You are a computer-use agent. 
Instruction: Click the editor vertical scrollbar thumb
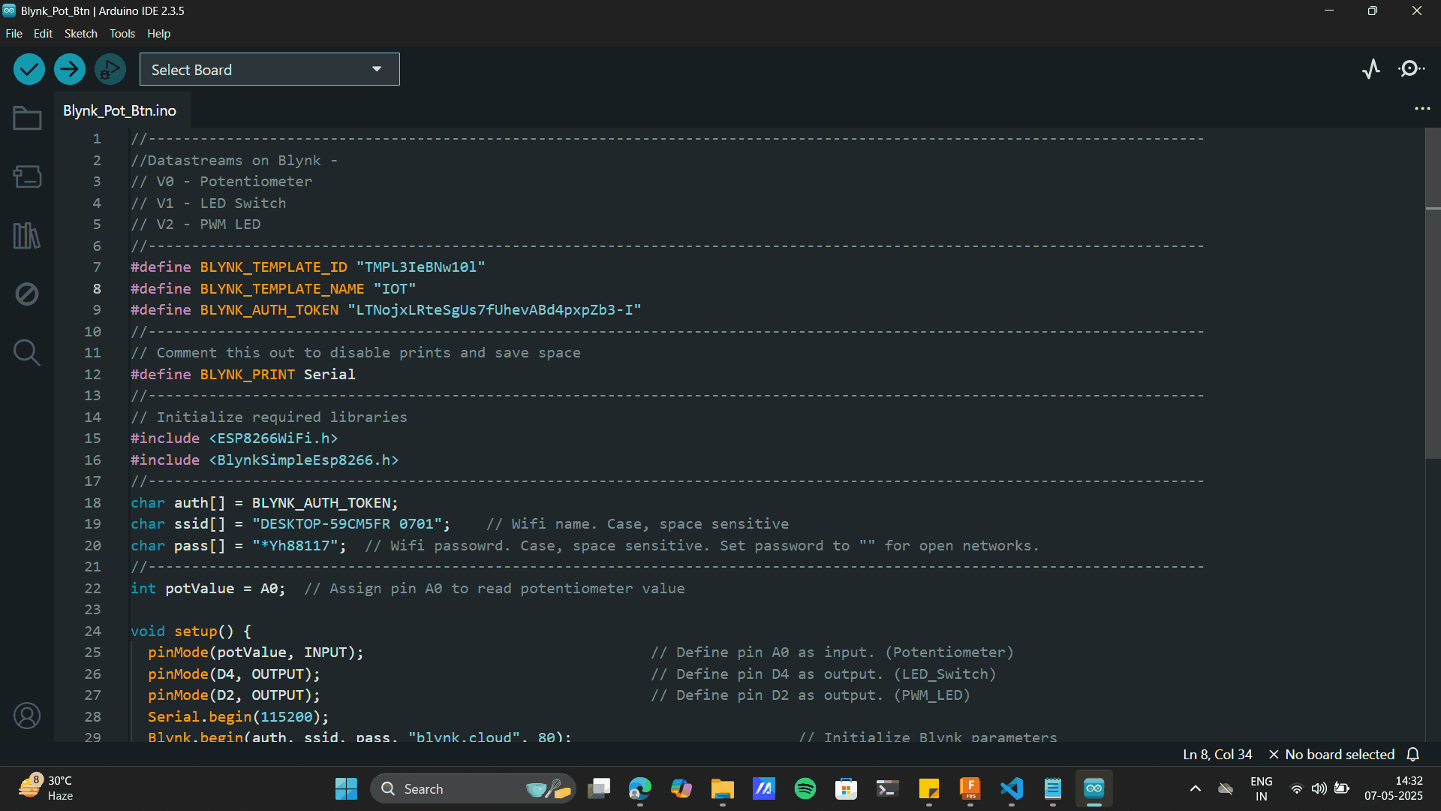tap(1433, 293)
